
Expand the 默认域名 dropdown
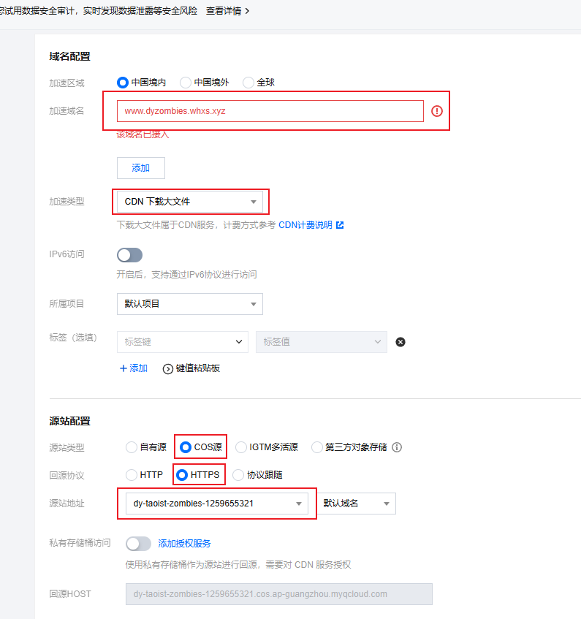click(x=357, y=504)
